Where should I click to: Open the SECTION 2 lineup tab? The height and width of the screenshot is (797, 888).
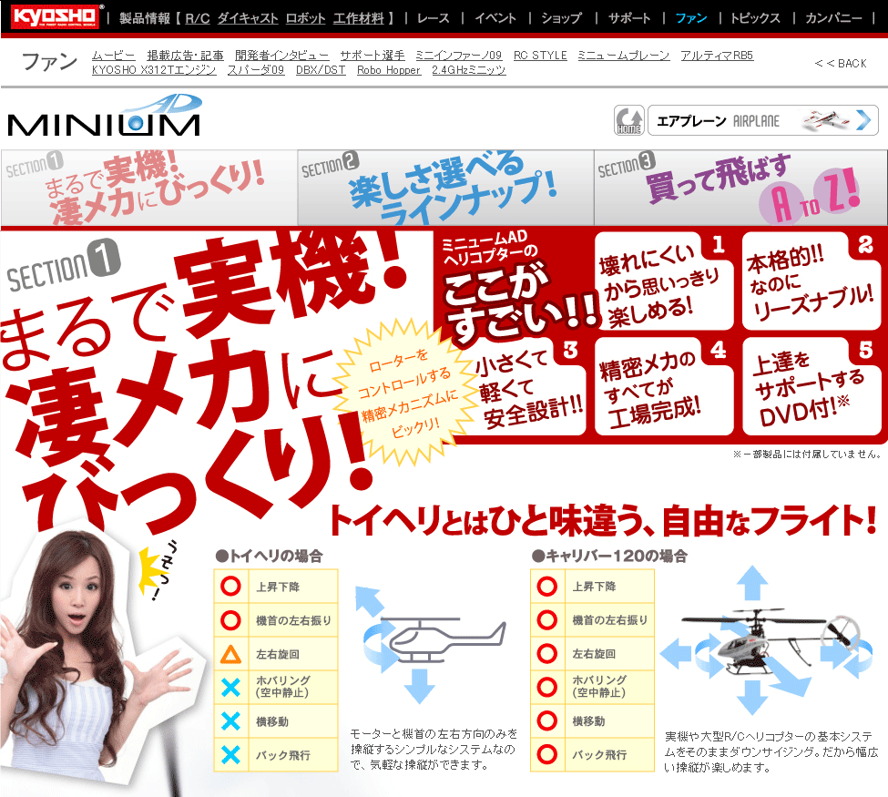point(445,188)
